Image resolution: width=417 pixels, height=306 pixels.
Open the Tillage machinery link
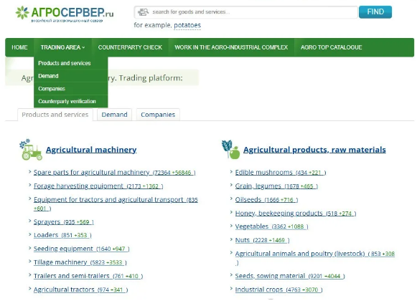[80, 262]
